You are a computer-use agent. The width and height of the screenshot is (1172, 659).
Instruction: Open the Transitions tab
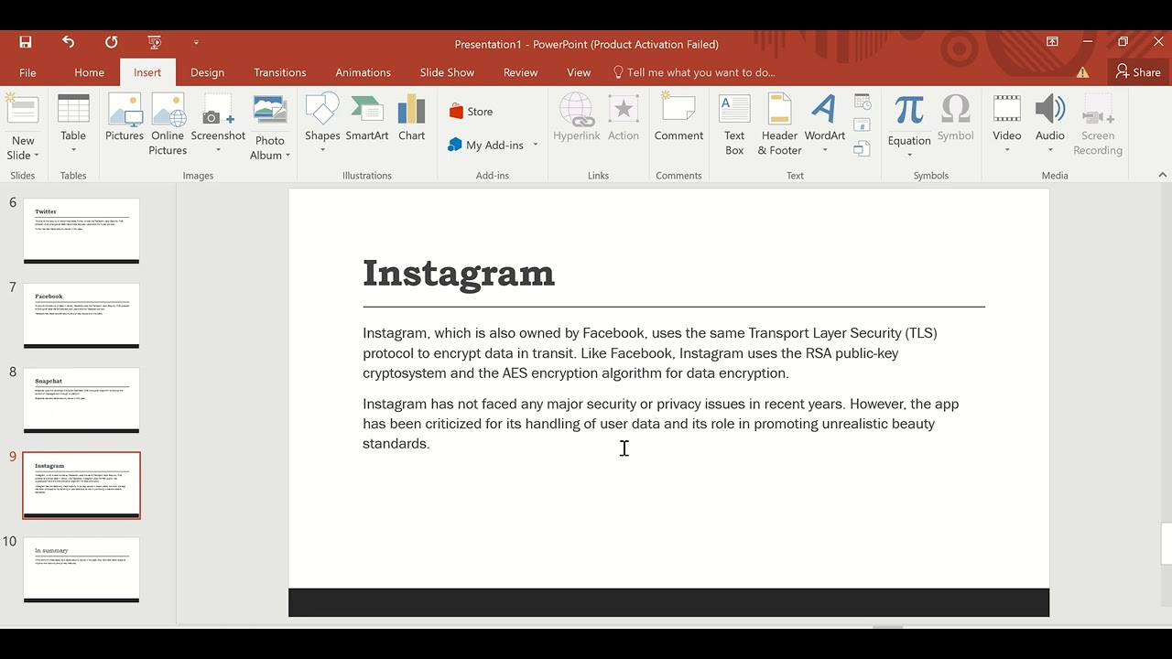[x=280, y=72]
